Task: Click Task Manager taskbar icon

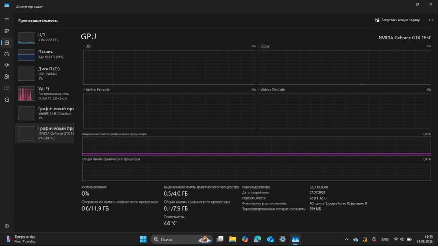Action: coord(295,239)
